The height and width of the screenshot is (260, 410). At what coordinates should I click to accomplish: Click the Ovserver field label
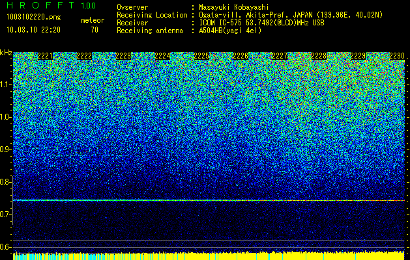pos(132,7)
